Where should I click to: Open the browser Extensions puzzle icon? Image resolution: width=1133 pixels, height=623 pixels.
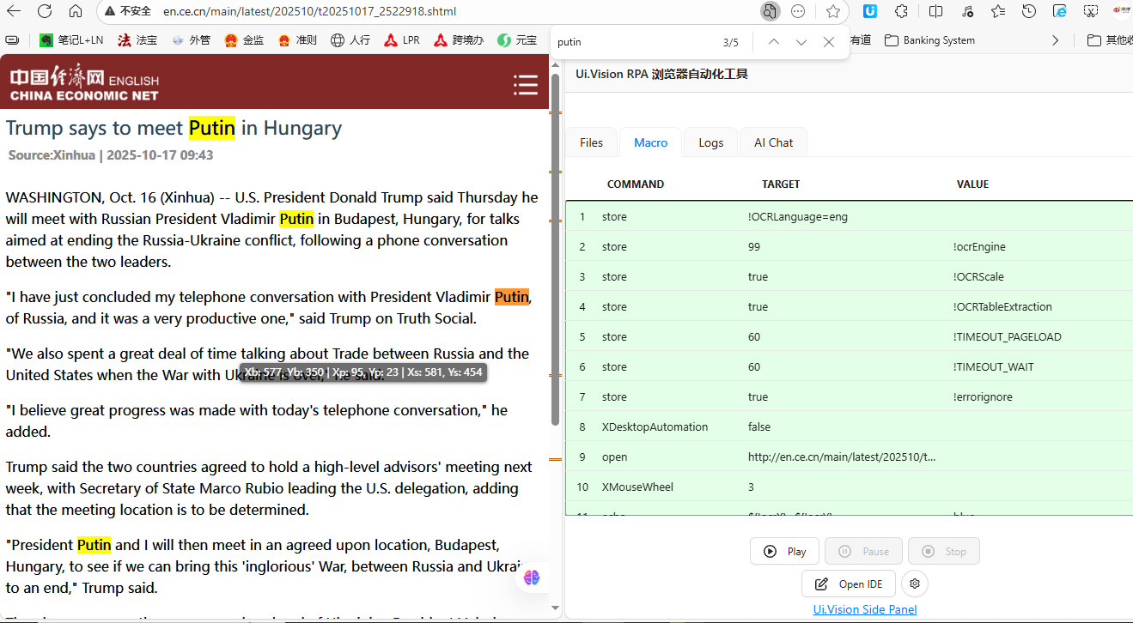[x=901, y=11]
